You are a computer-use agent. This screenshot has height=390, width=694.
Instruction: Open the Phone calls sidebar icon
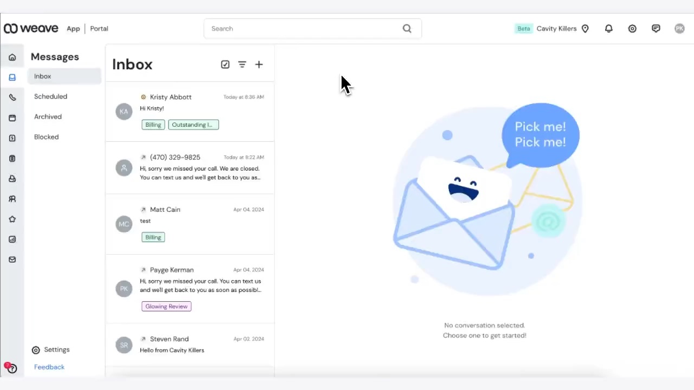(x=12, y=97)
